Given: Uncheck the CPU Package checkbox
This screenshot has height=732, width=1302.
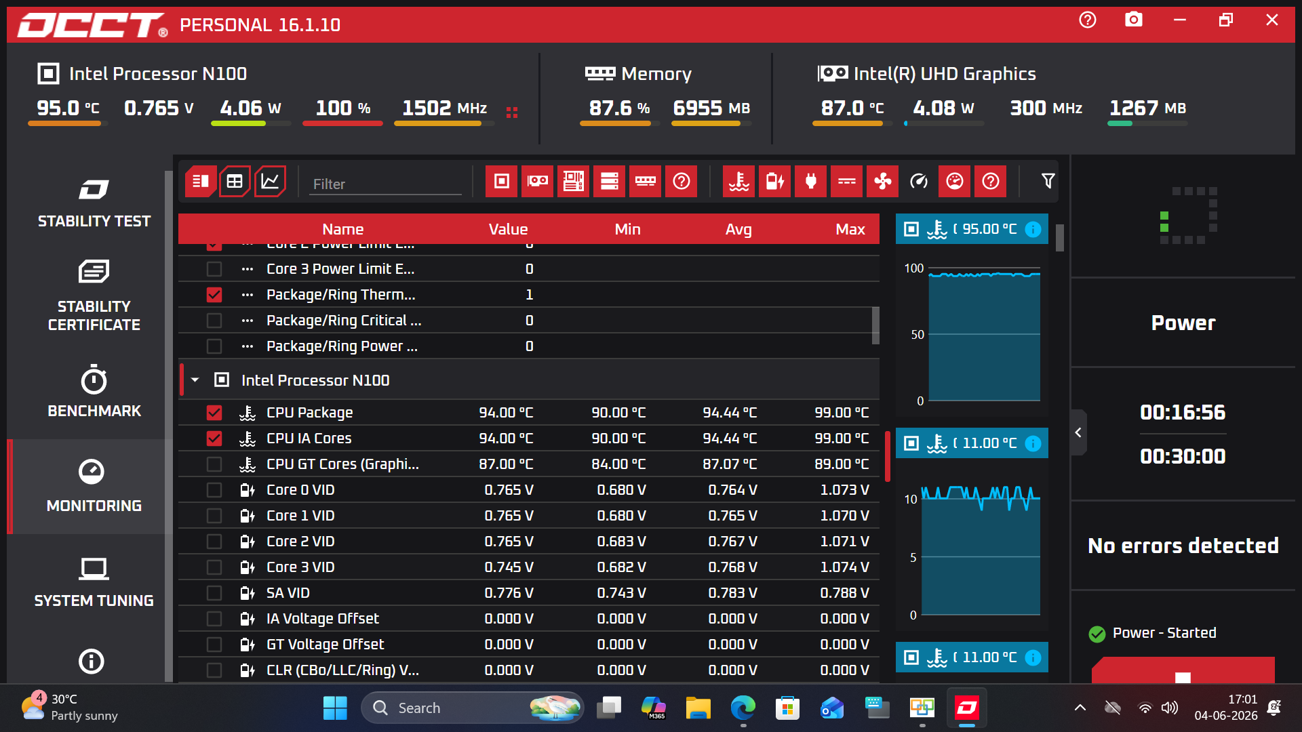Looking at the screenshot, I should click(214, 413).
